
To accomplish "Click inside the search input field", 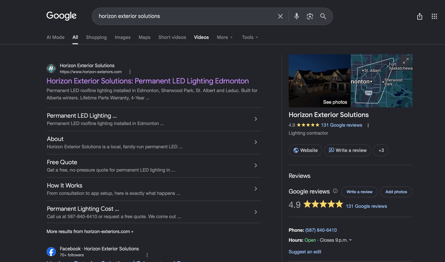I will pyautogui.click(x=186, y=16).
